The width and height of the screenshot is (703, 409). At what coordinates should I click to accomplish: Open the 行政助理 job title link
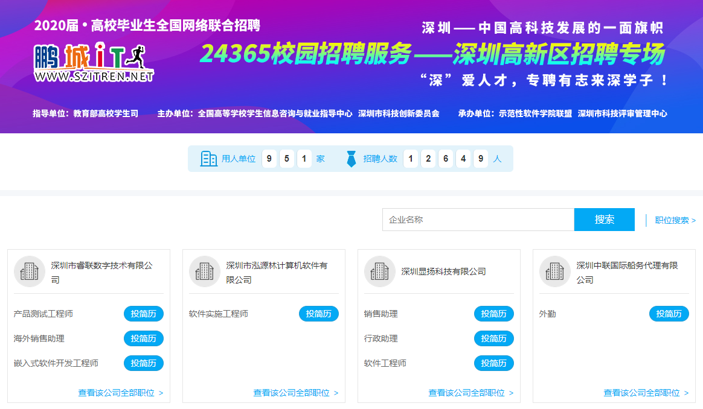tap(381, 338)
